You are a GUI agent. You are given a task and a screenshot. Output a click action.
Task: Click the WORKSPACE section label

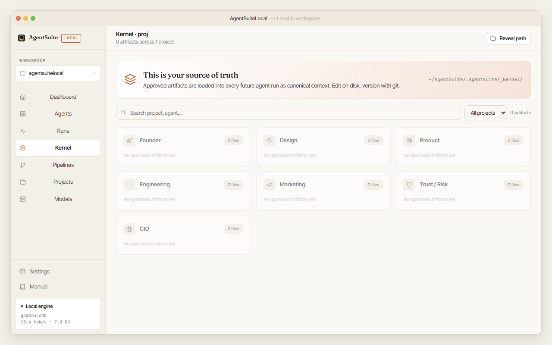(32, 61)
